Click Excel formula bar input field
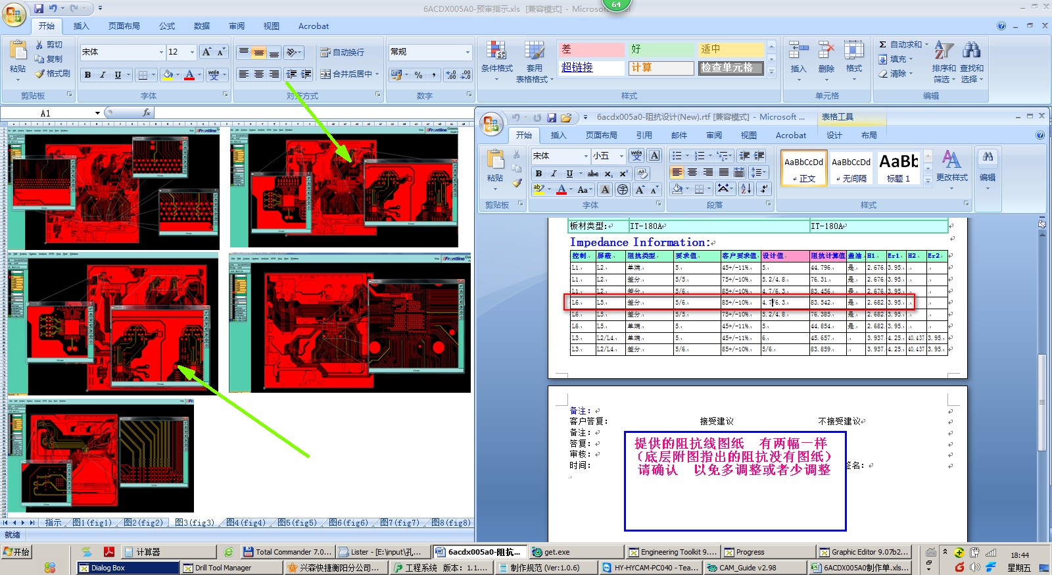The width and height of the screenshot is (1052, 575). (313, 113)
